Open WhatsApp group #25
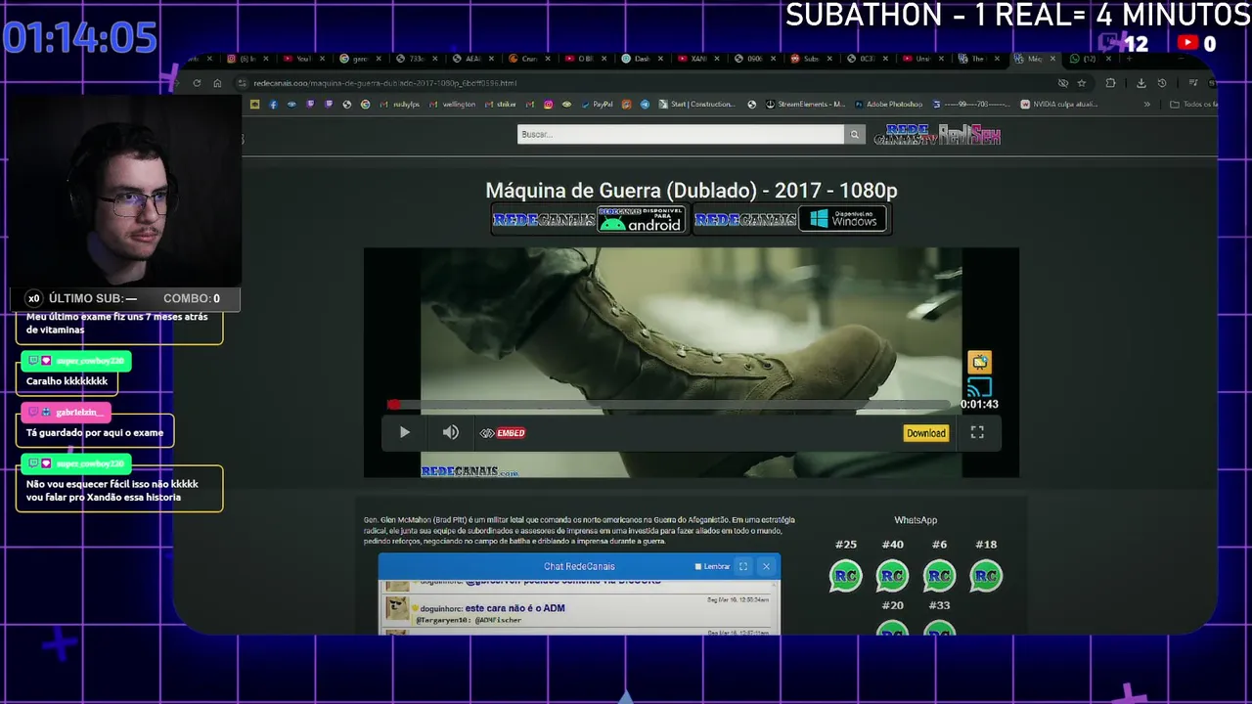Screen dimensions: 1252x704 click(x=845, y=576)
